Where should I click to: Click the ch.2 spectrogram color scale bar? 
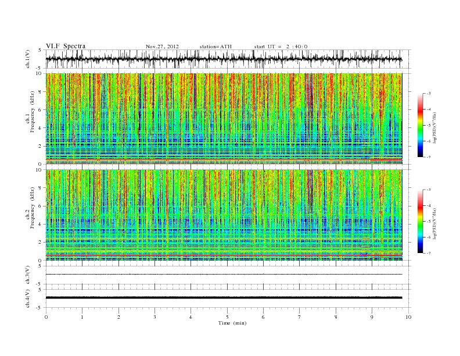pyautogui.click(x=420, y=222)
